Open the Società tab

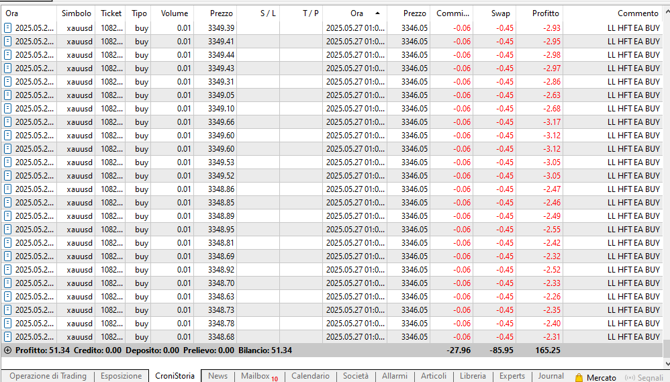[356, 376]
